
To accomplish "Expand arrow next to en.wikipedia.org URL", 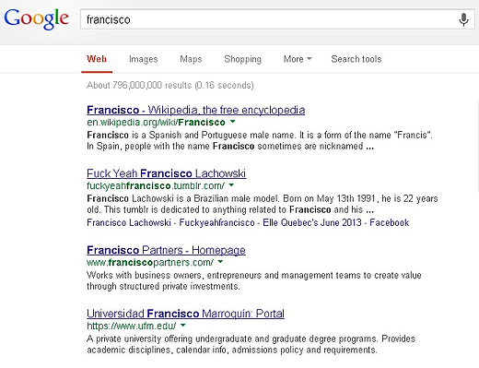I will coord(233,122).
